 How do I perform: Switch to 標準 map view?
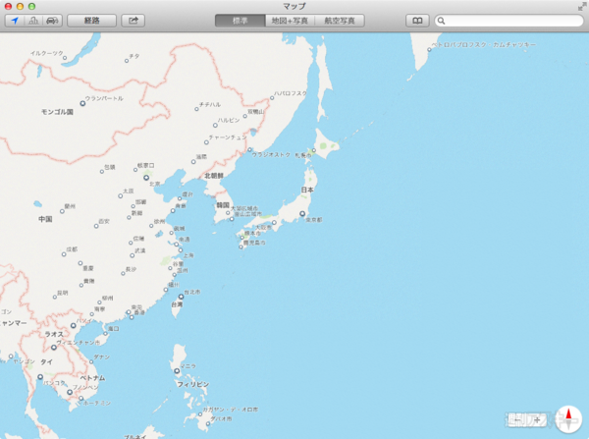(x=241, y=21)
